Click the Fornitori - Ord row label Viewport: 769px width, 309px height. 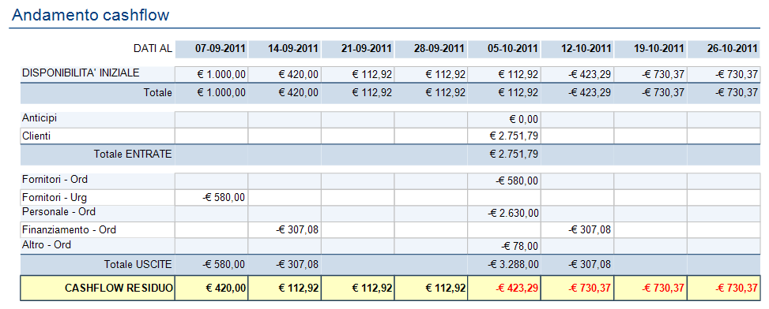(x=55, y=180)
